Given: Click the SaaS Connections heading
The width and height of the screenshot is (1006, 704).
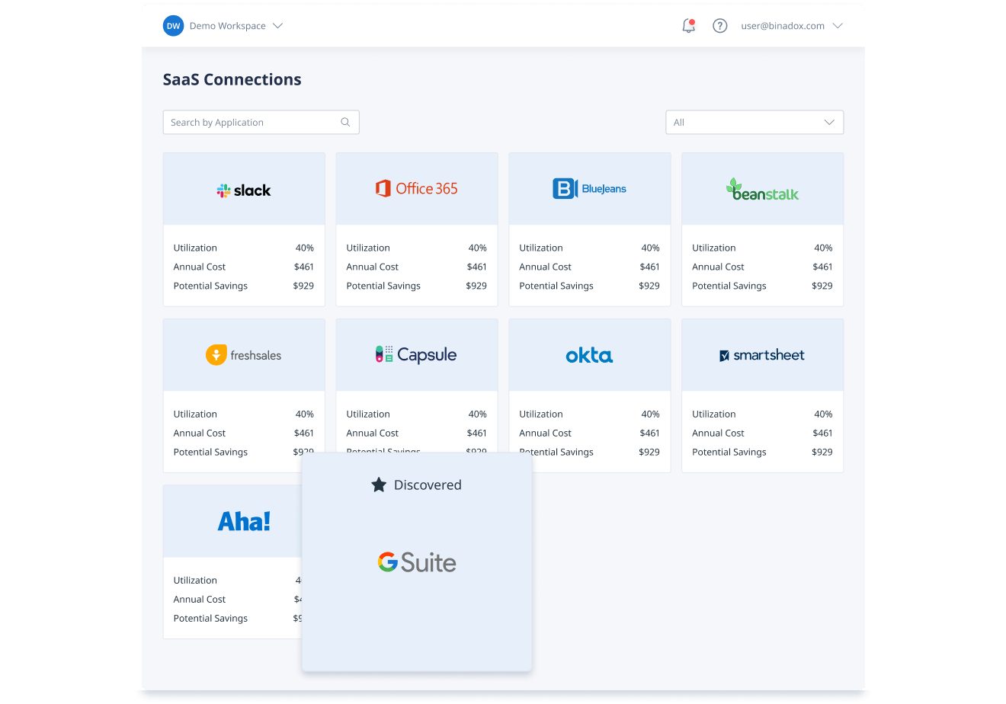Looking at the screenshot, I should 232,79.
